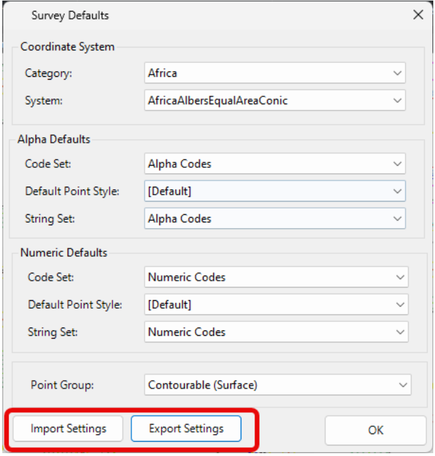The height and width of the screenshot is (456, 435).
Task: Open the Numeric Defaults String Set dropdown
Action: coord(276,332)
